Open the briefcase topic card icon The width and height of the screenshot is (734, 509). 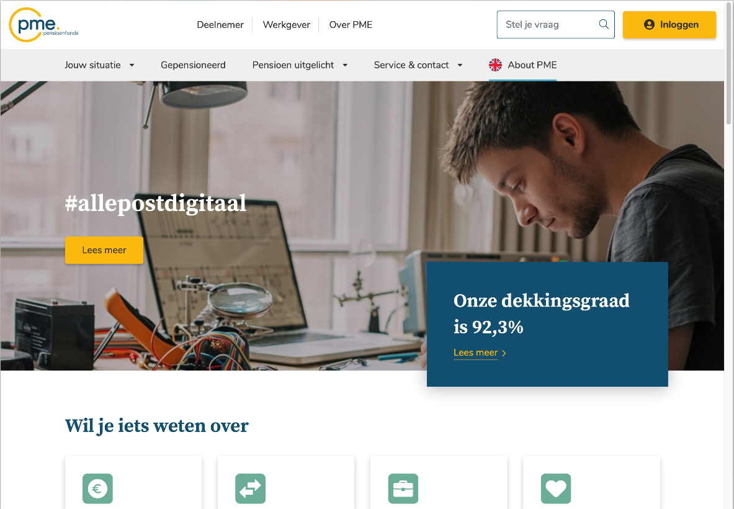point(403,489)
